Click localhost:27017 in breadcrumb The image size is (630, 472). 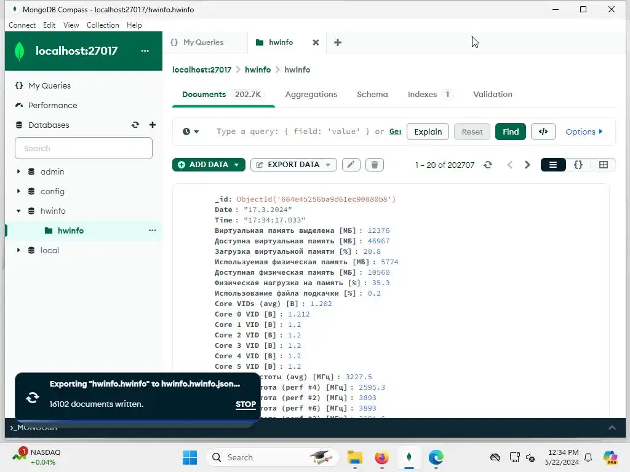click(202, 70)
